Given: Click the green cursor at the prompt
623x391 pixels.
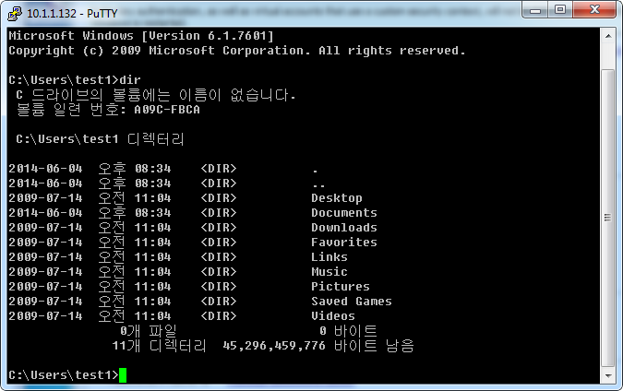Looking at the screenshot, I should (x=123, y=375).
